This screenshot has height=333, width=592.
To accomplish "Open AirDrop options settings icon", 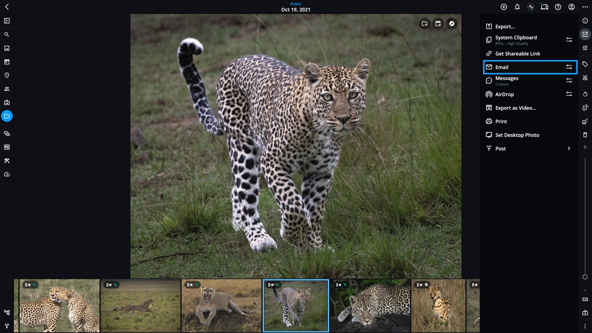I will [569, 94].
